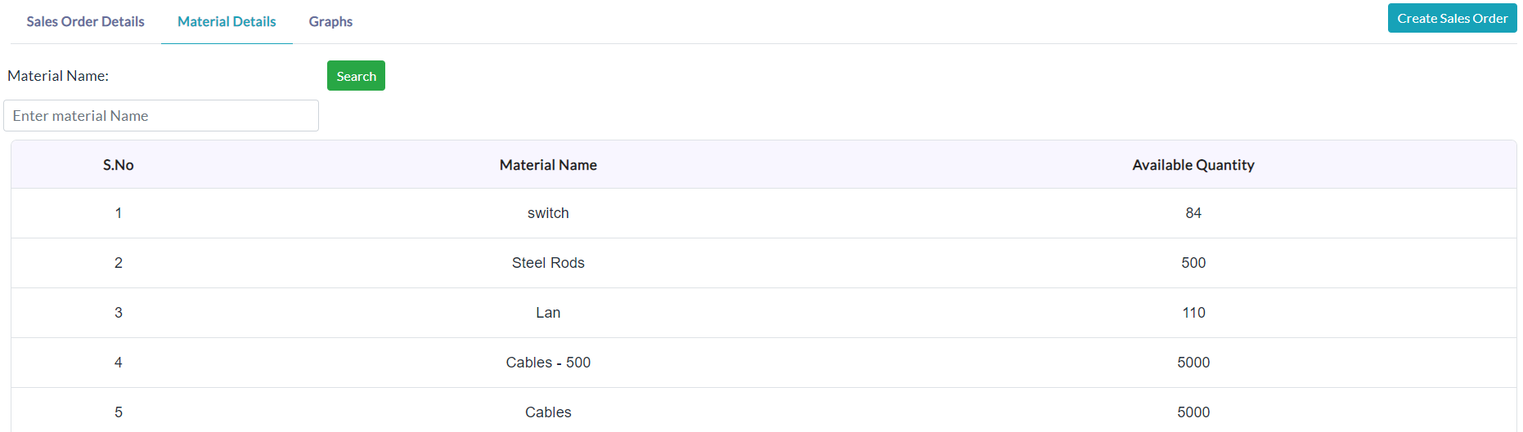Click the Create Sales Order button
Screen dimensions: 1523x432
[1452, 18]
